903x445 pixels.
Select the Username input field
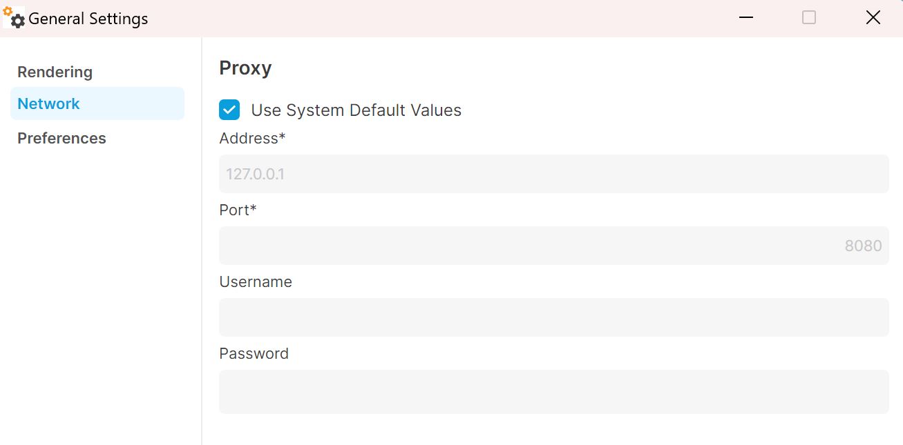coord(553,317)
